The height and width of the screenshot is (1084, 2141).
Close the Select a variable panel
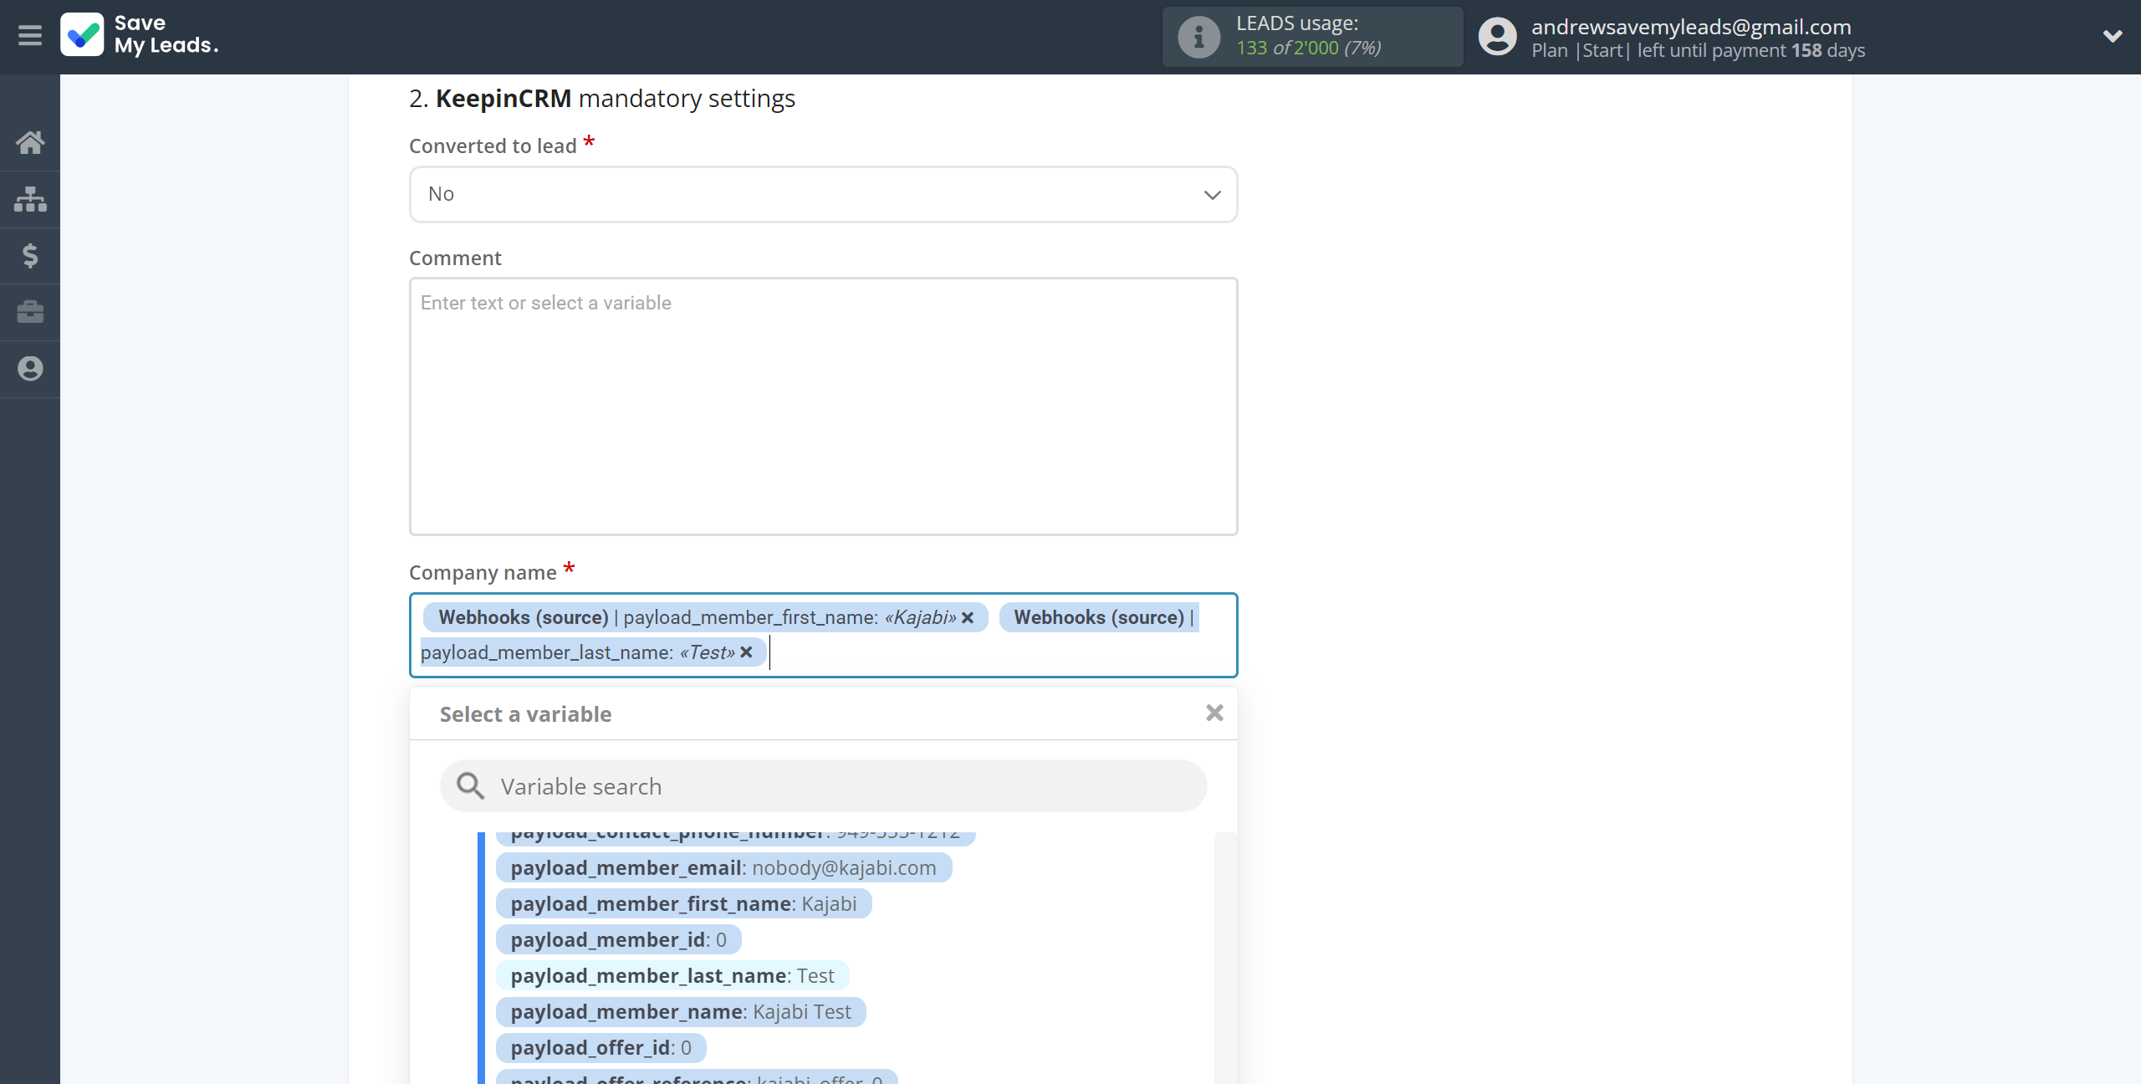point(1214,713)
